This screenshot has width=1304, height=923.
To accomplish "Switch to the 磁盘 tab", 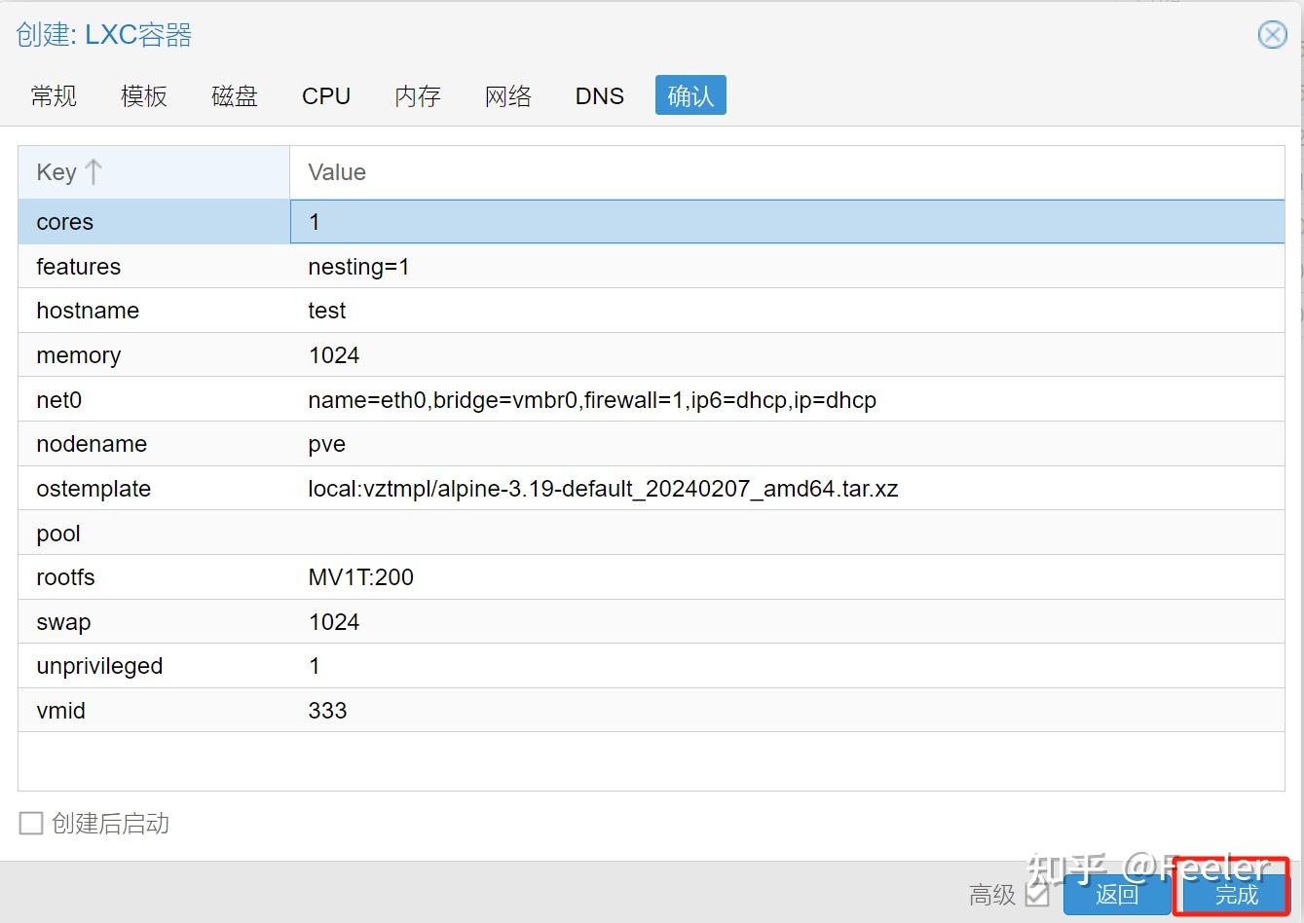I will tap(234, 95).
